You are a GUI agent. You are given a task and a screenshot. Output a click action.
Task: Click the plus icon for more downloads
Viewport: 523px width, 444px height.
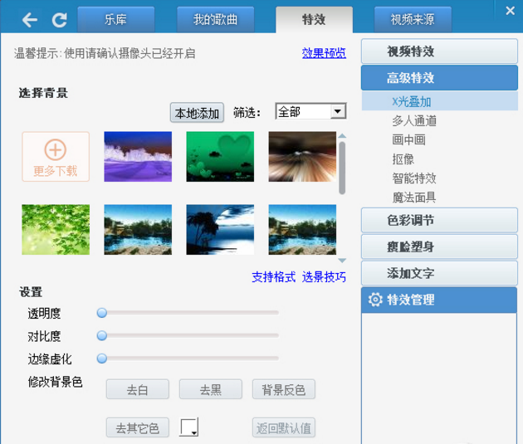[55, 149]
